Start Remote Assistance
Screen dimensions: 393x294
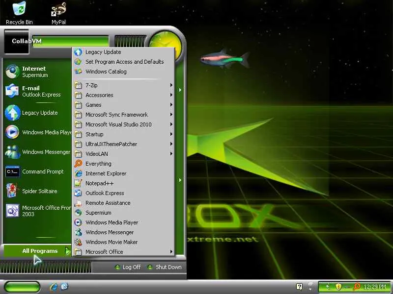tap(124, 203)
